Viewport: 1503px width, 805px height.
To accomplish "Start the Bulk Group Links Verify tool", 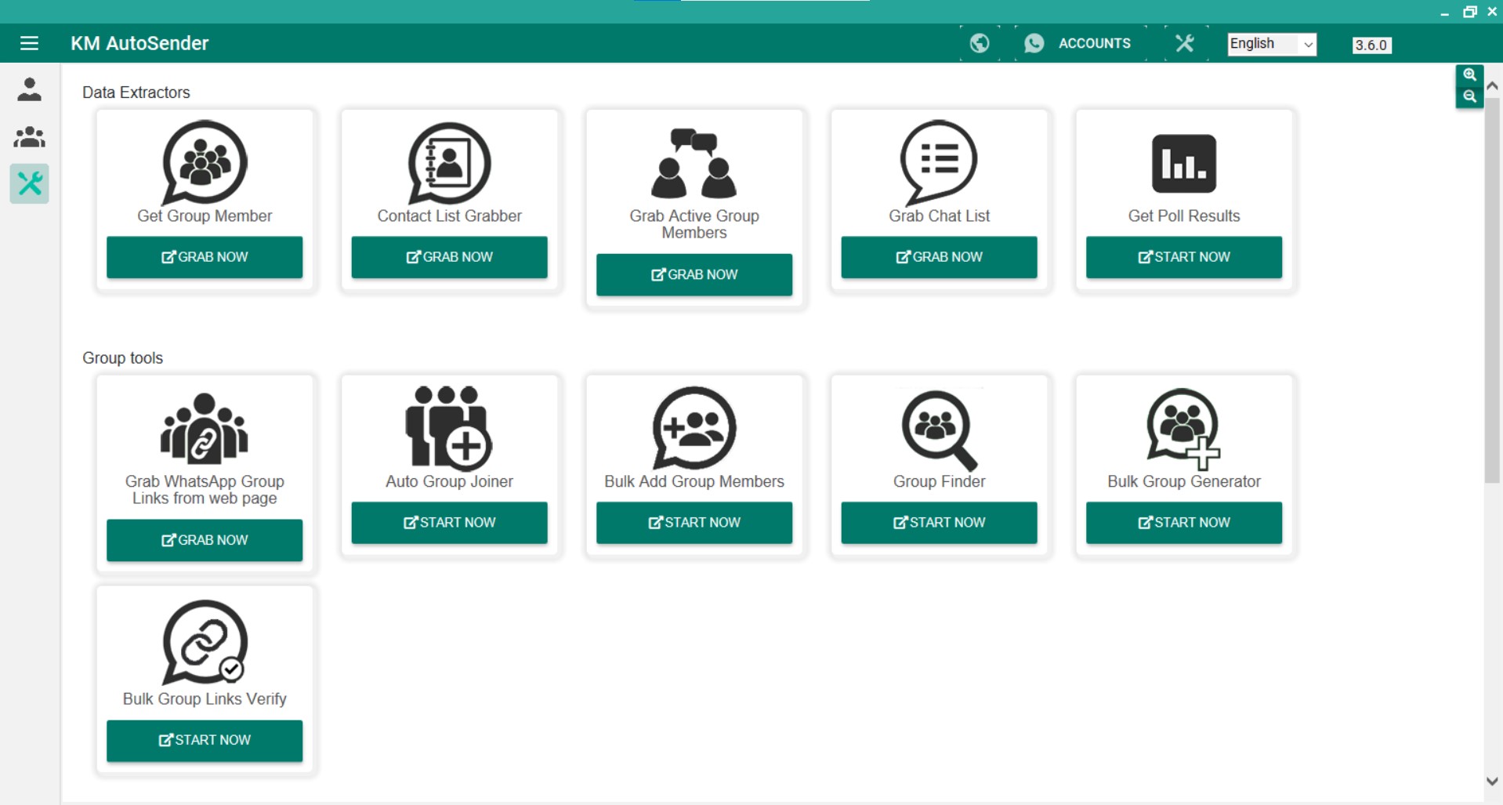I will tap(205, 740).
